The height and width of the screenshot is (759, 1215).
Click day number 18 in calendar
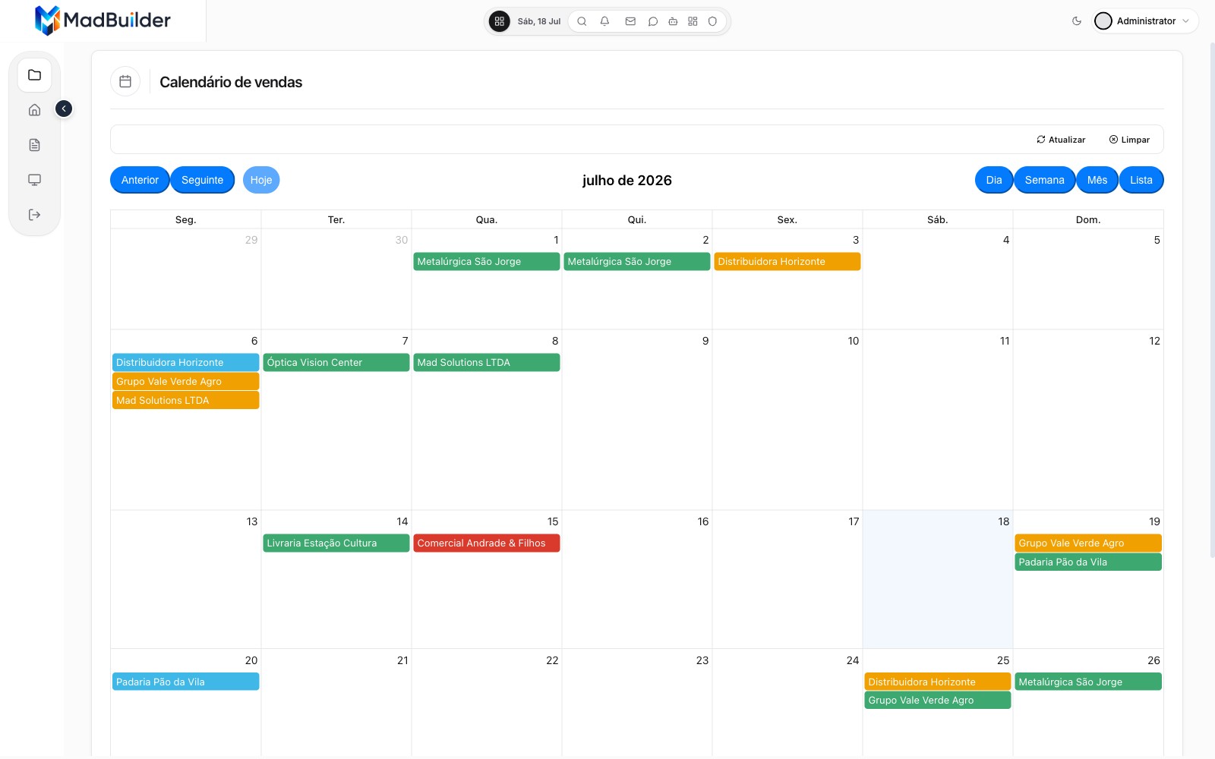click(1003, 521)
